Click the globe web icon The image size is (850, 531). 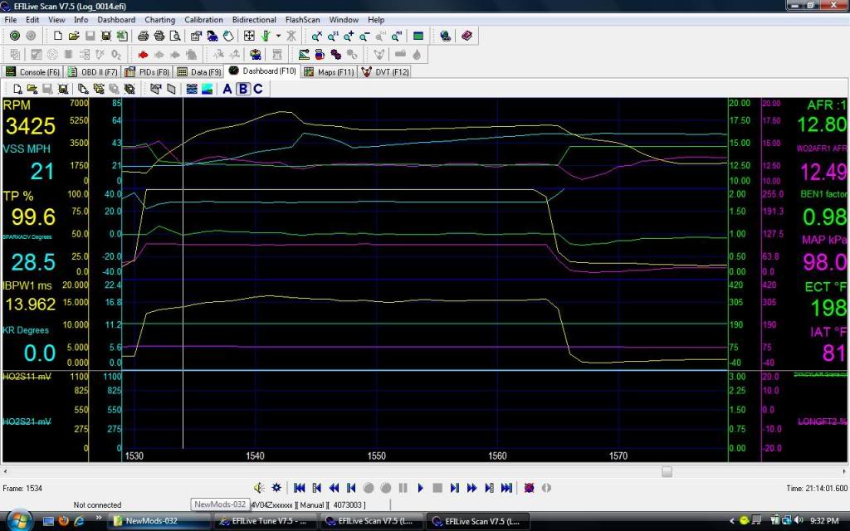(x=446, y=36)
